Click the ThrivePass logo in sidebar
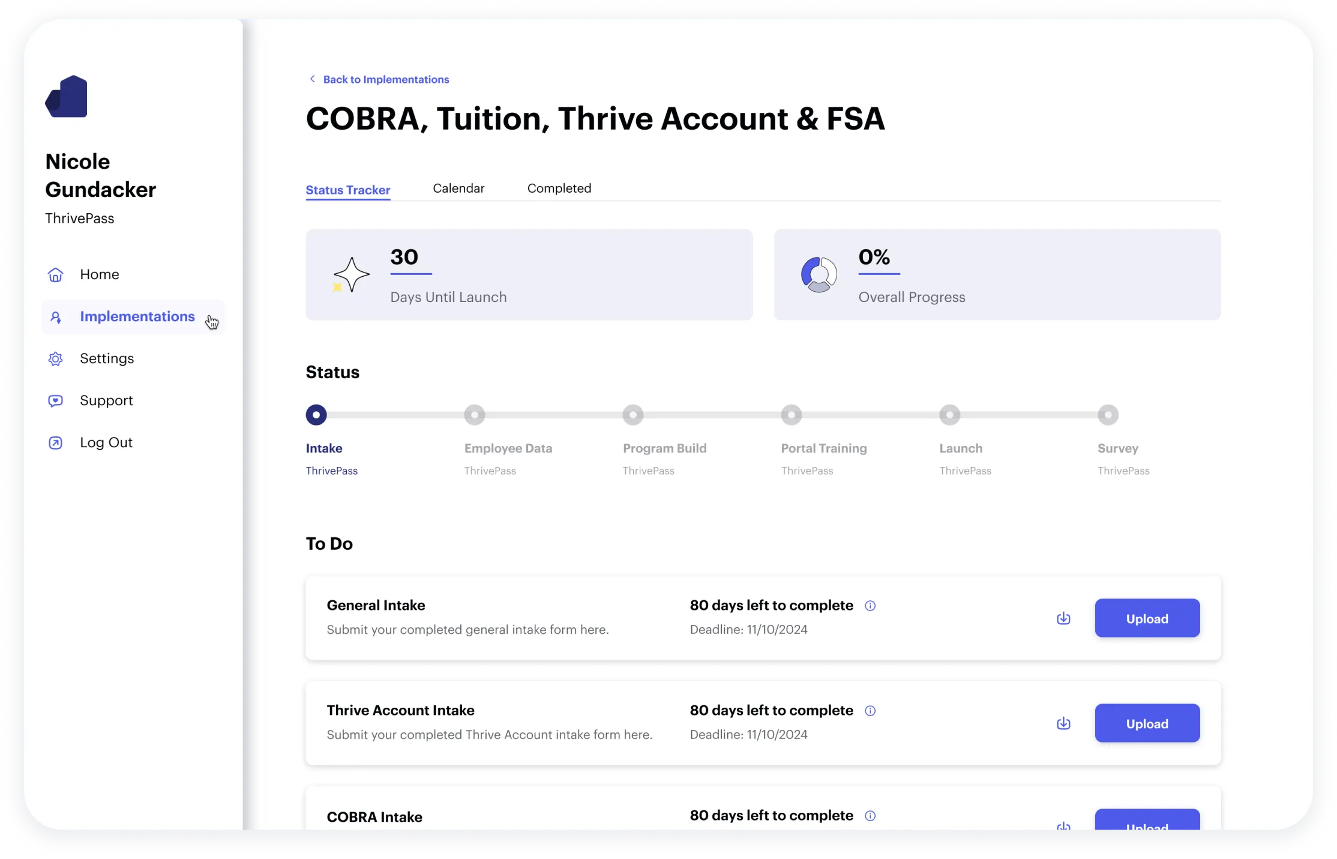The height and width of the screenshot is (859, 1337). pos(67,97)
